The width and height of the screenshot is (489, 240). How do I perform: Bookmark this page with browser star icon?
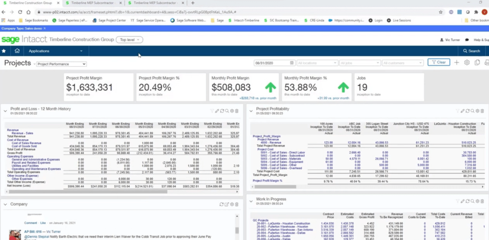[x=441, y=12]
